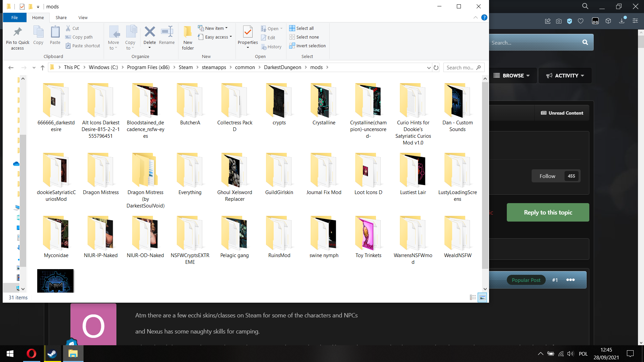The width and height of the screenshot is (644, 362).
Task: Select the RuinsMod folder
Action: [x=279, y=237]
